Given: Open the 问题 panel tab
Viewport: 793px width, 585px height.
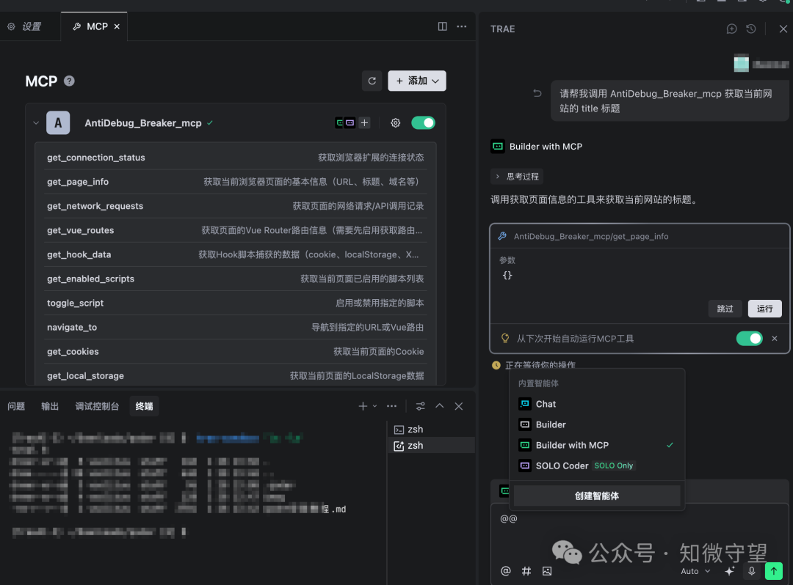Looking at the screenshot, I should pos(16,406).
